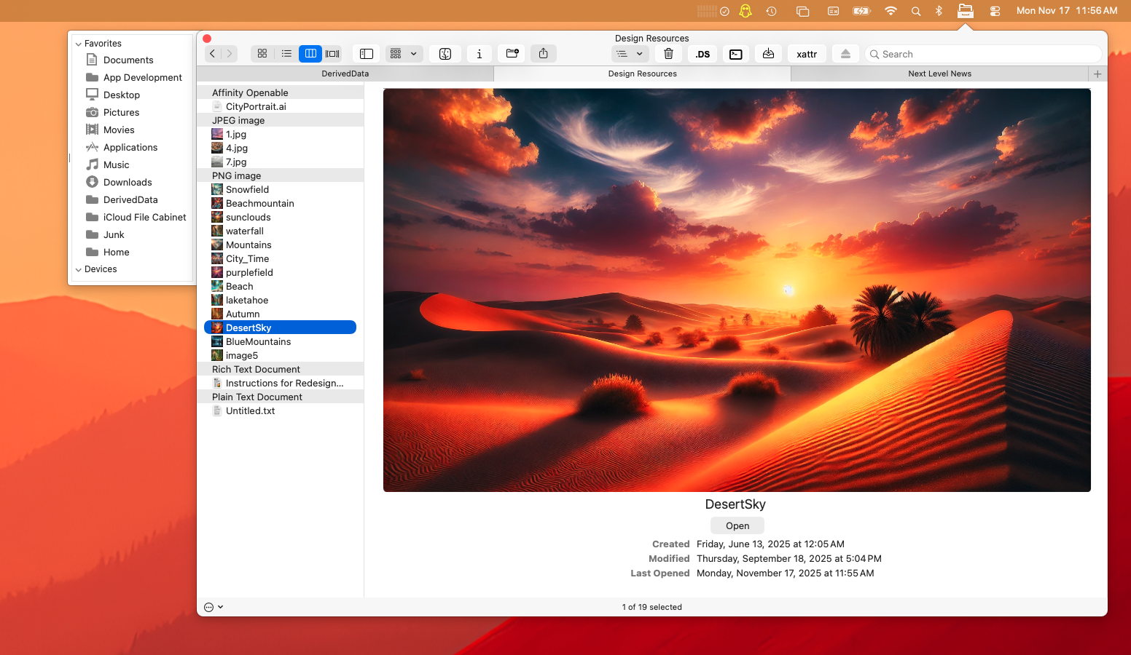This screenshot has height=655, width=1131.
Task: Switch to list view
Action: (x=286, y=53)
